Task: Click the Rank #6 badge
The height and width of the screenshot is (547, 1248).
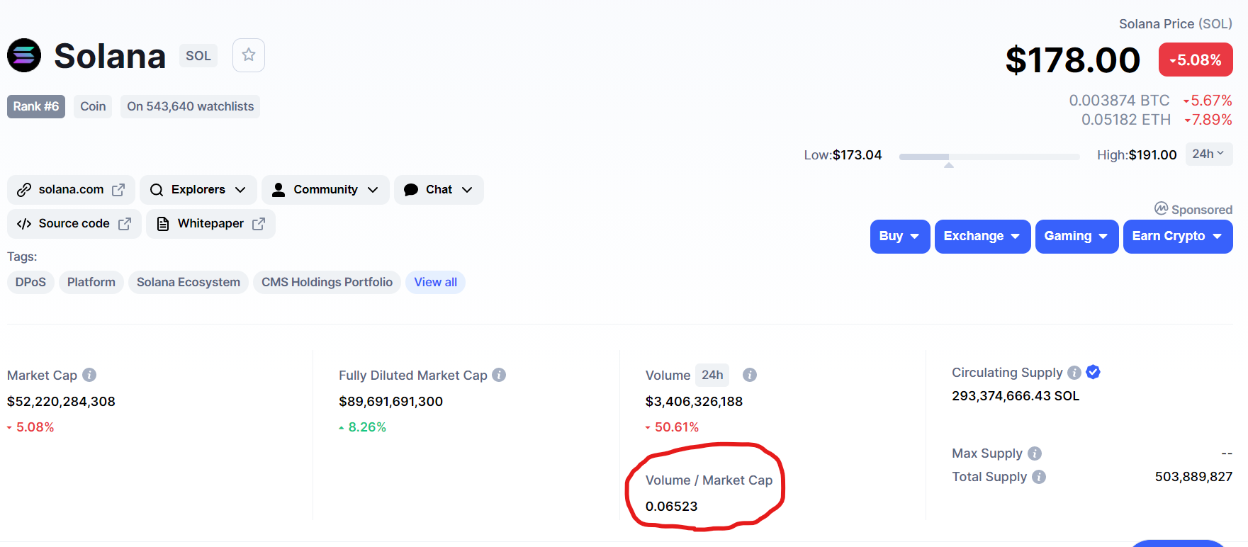Action: click(36, 106)
